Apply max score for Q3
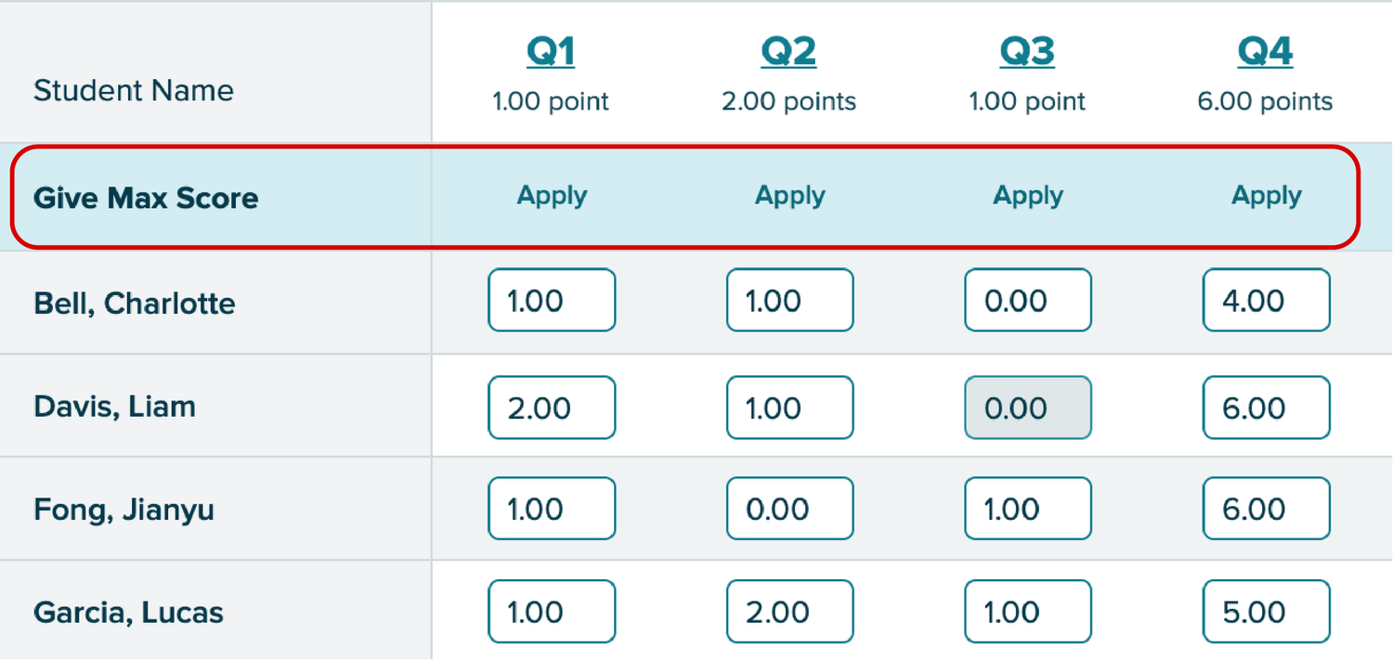Image resolution: width=1393 pixels, height=660 pixels. pyautogui.click(x=1028, y=196)
